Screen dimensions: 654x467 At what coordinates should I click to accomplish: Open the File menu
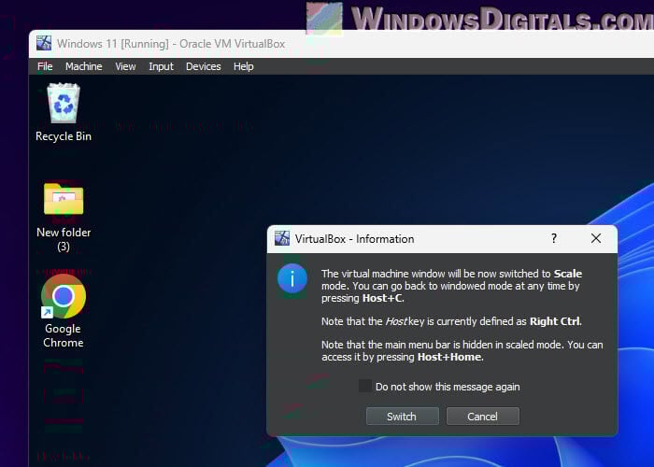[x=45, y=66]
